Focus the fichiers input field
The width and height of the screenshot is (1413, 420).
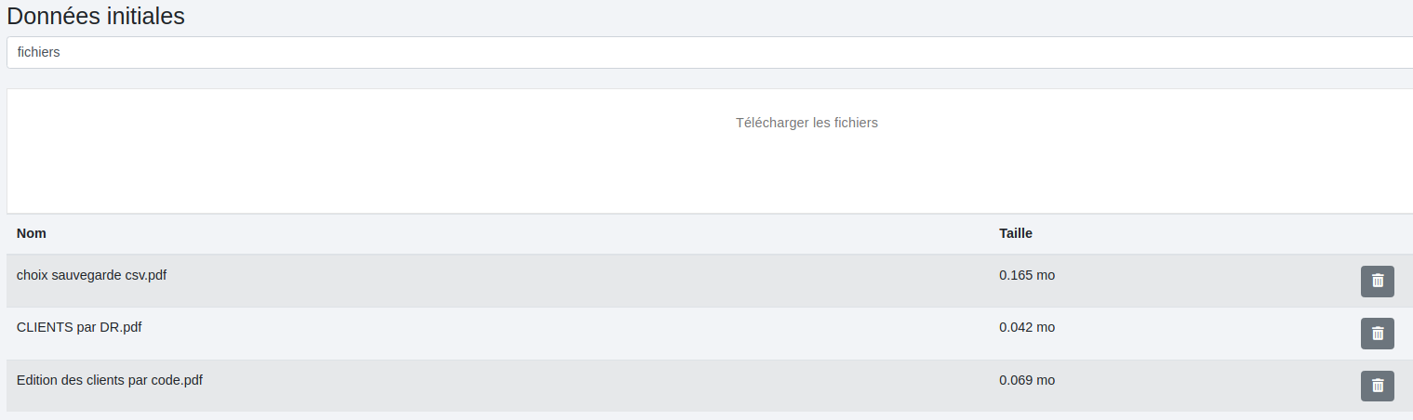[x=707, y=53]
